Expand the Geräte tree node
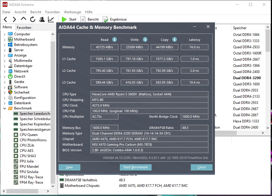Image resolution: width=272 pixels, height=196 pixels. point(4,82)
